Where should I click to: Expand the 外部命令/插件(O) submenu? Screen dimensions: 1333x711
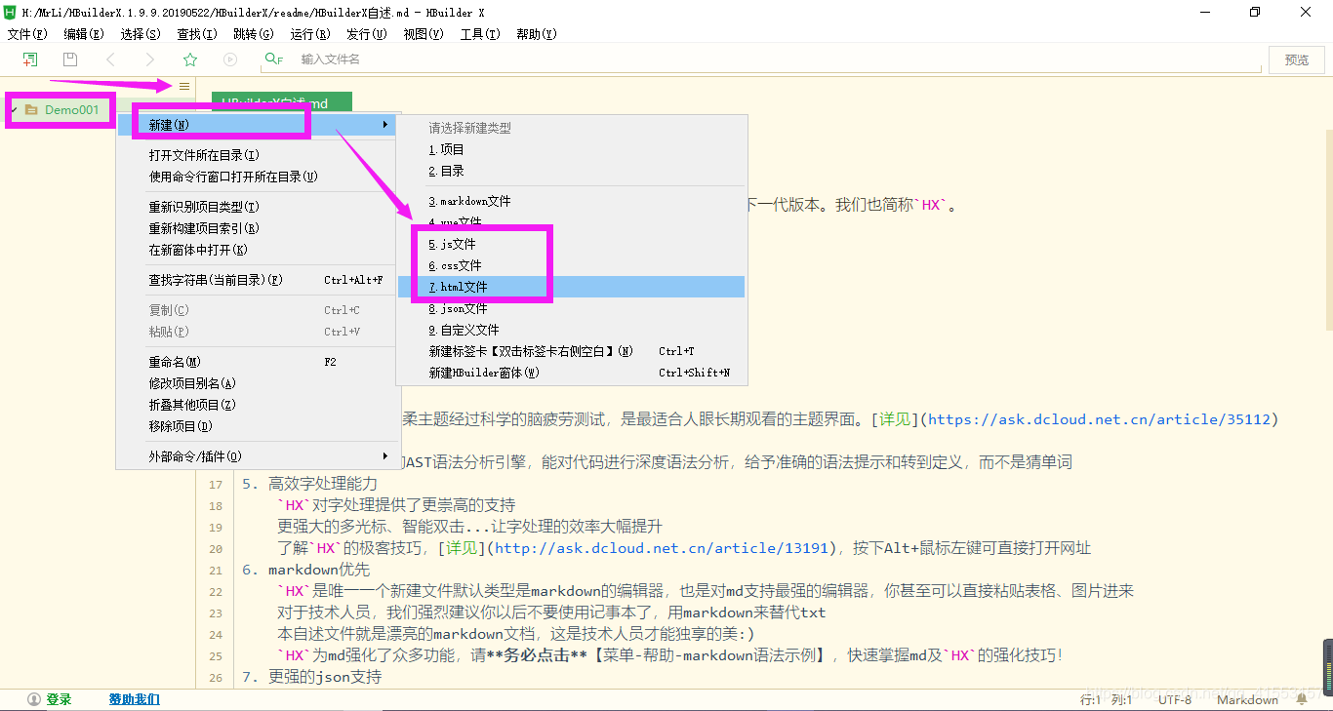[257, 456]
